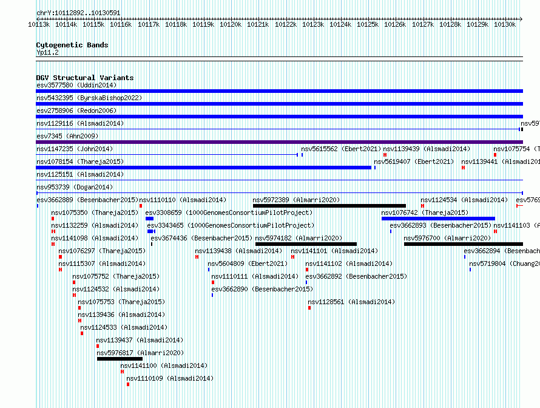This screenshot has width=540, height=408.
Task: Click the 10120k ruler position label
Action: 231,24
